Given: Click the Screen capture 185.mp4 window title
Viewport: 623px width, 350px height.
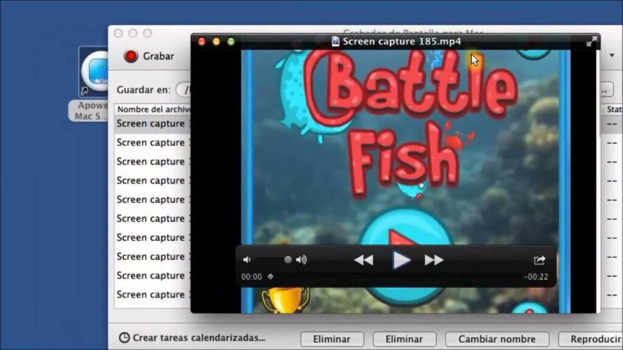Looking at the screenshot, I should [402, 41].
